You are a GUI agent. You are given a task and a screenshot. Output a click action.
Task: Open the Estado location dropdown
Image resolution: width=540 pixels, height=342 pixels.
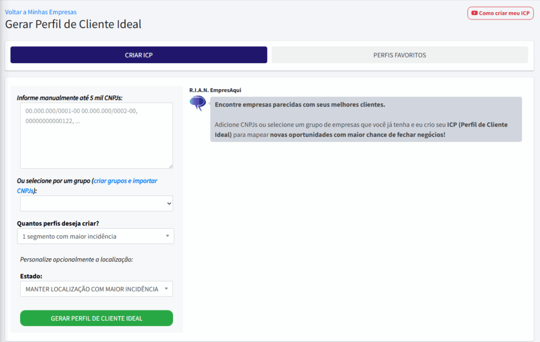tap(97, 289)
